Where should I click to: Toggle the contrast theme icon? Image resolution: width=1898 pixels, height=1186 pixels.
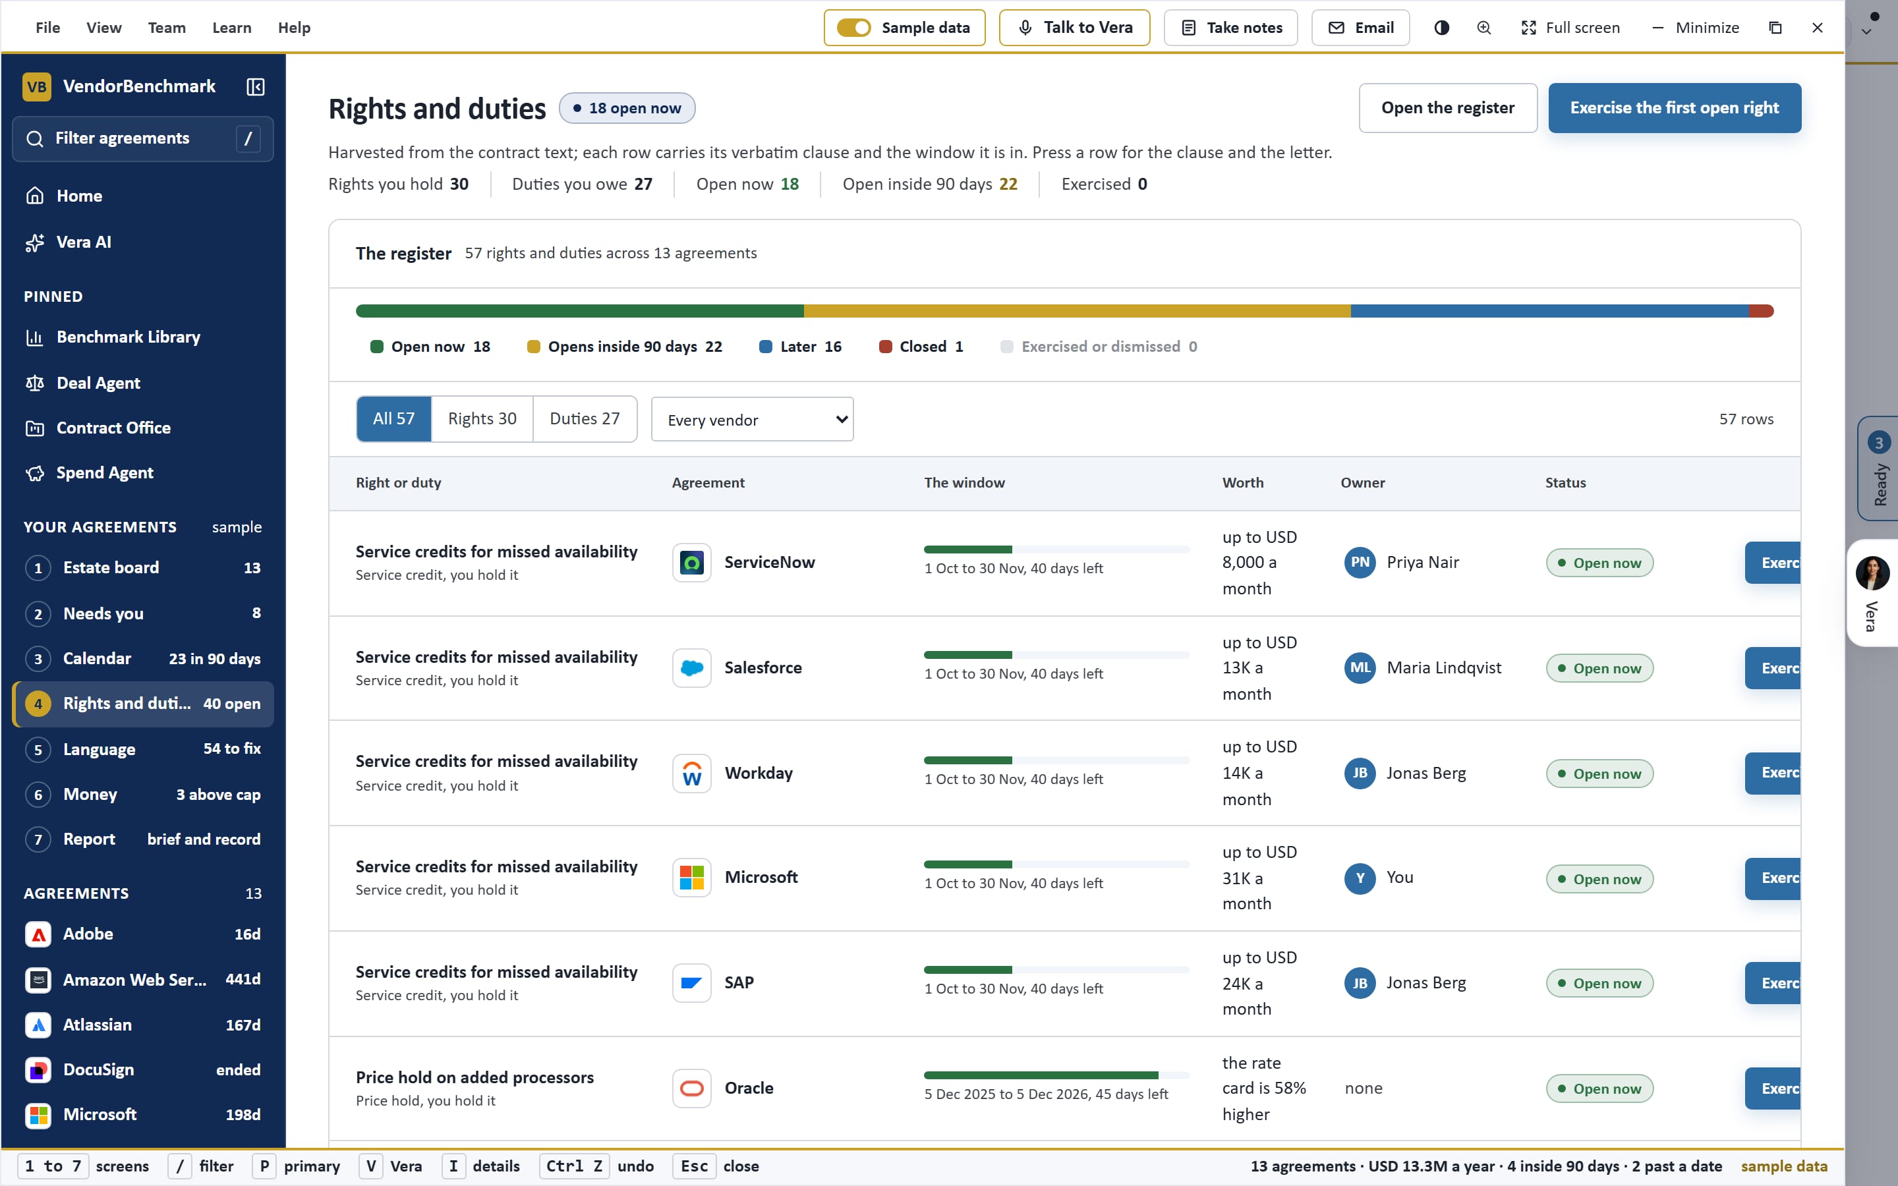(x=1441, y=28)
